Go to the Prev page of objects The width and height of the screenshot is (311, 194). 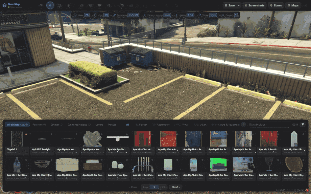click(133, 187)
